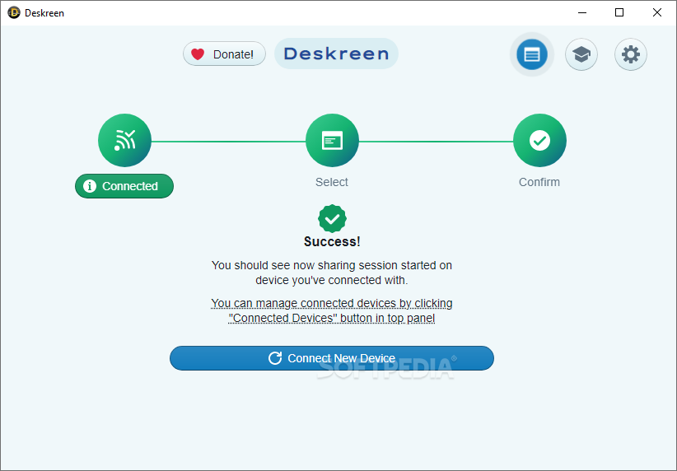
Task: Open the tutorial graduation cap icon
Action: [581, 54]
